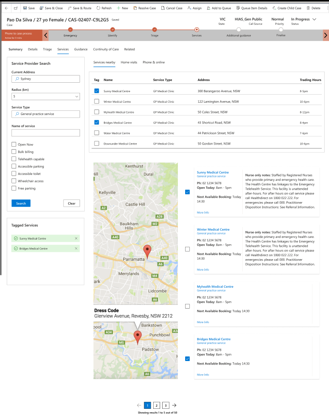The height and width of the screenshot is (419, 329).
Task: Enable Wheelchair access checkbox
Action: (x=14, y=181)
